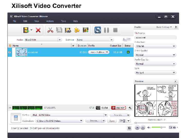Open the Merge files icon
The image size is (185, 138).
coord(59,30)
